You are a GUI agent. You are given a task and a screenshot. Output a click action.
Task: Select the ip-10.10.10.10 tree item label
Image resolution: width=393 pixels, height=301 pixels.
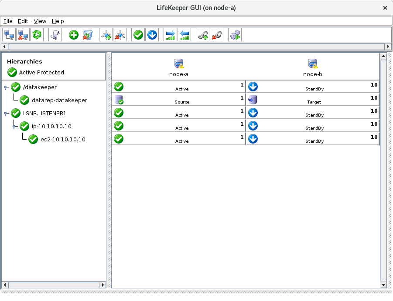51,126
